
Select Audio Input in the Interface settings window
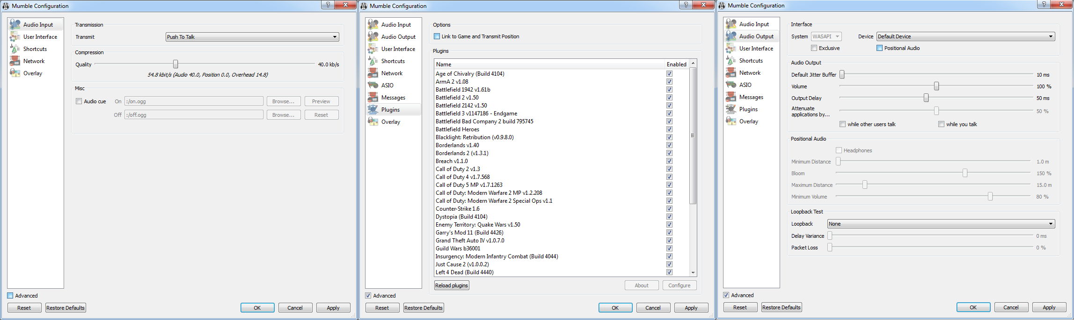pyautogui.click(x=753, y=24)
